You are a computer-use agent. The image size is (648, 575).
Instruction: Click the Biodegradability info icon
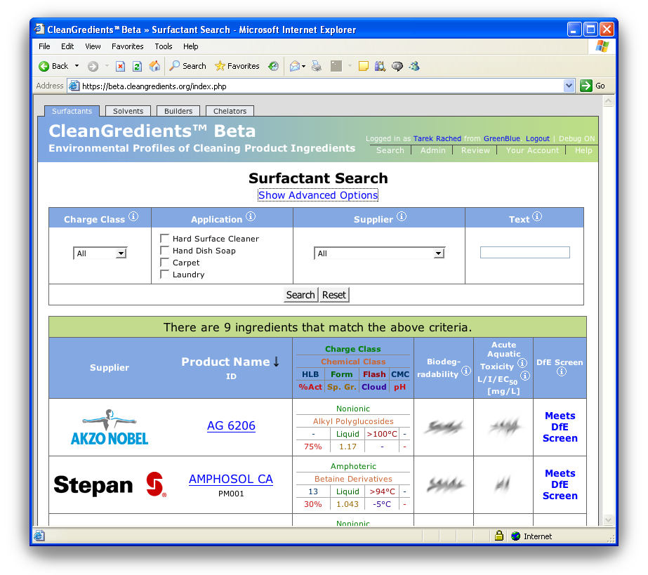[x=465, y=371]
